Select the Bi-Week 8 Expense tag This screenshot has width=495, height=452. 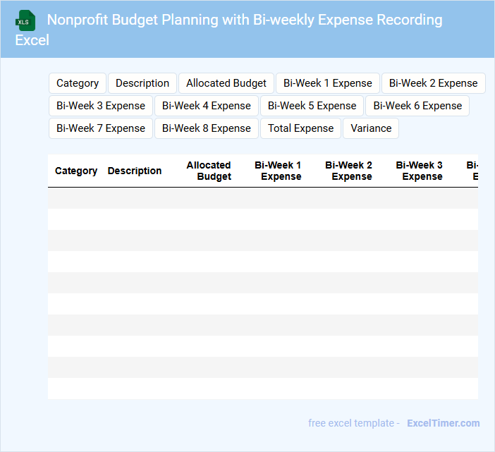207,128
